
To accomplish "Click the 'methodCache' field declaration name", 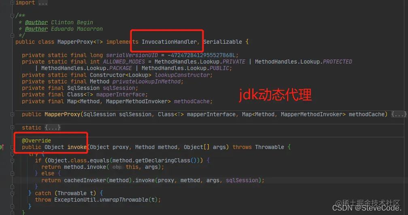I will click(x=192, y=101).
